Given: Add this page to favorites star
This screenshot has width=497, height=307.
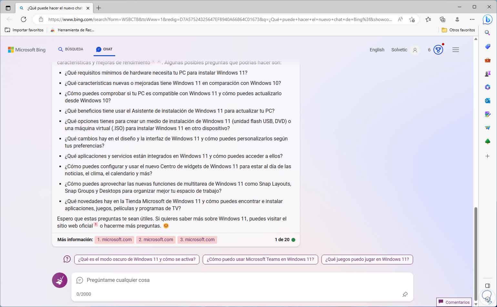Looking at the screenshot, I should pos(412,19).
